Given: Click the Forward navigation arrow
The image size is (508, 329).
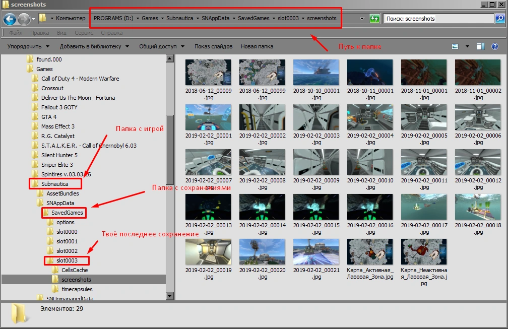Looking at the screenshot, I should pos(24,19).
